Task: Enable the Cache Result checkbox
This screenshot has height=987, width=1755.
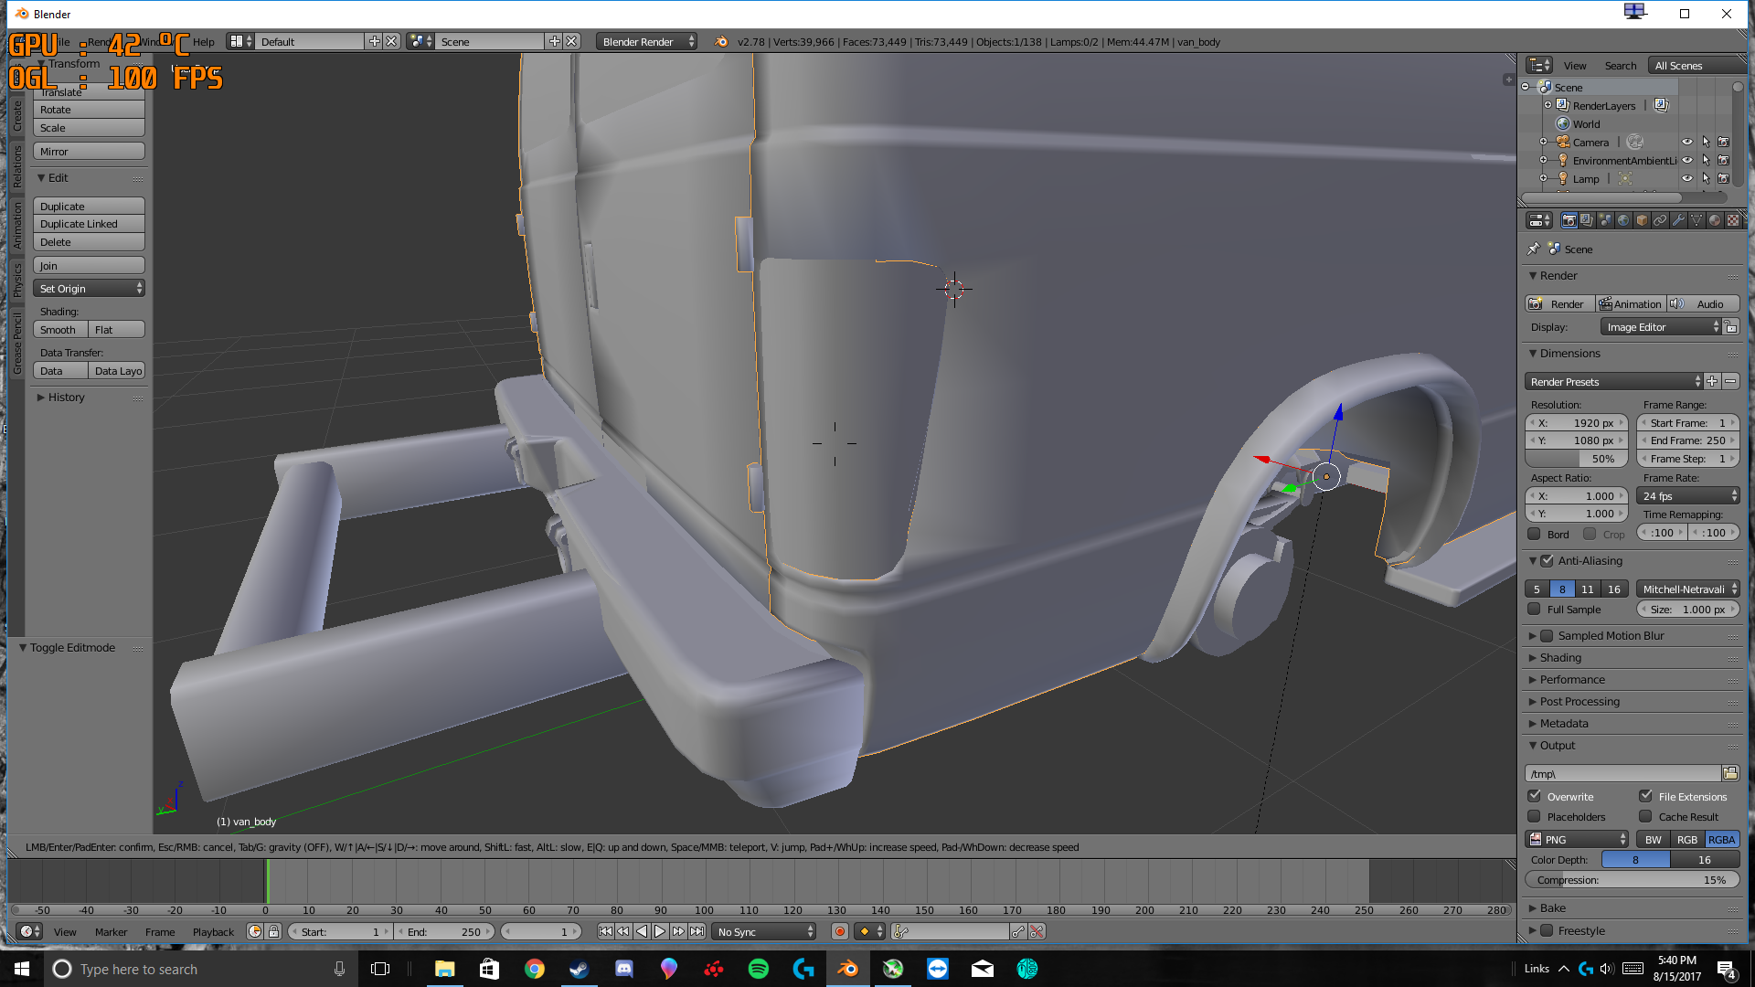Action: pos(1645,816)
